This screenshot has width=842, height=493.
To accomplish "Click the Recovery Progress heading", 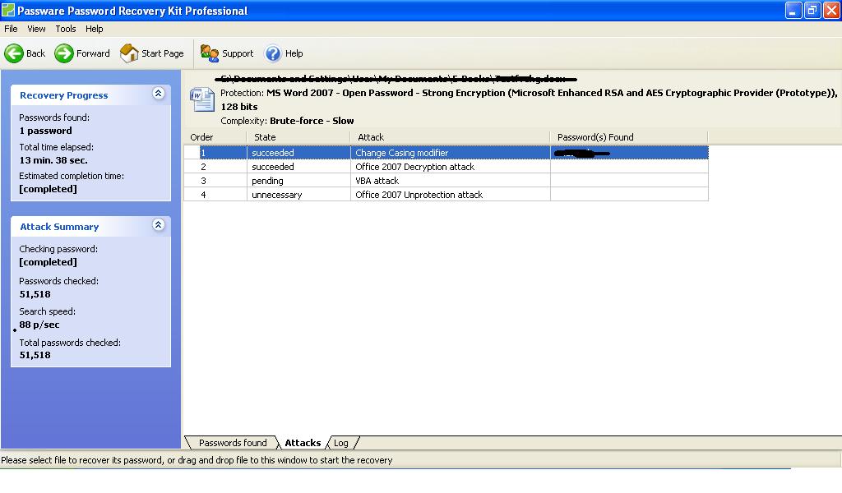I will [x=64, y=95].
